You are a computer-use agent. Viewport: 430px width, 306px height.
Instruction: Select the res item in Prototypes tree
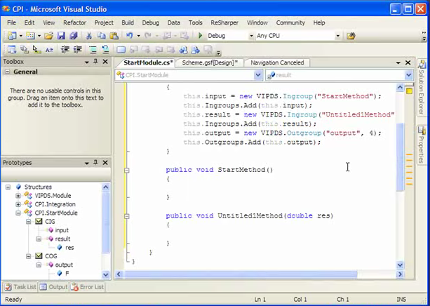click(71, 247)
